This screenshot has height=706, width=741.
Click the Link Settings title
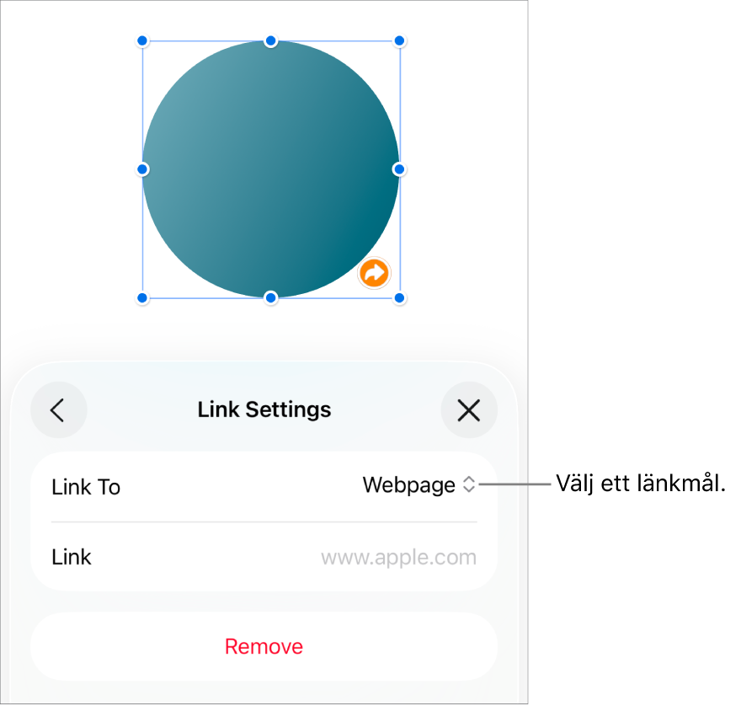click(x=264, y=409)
